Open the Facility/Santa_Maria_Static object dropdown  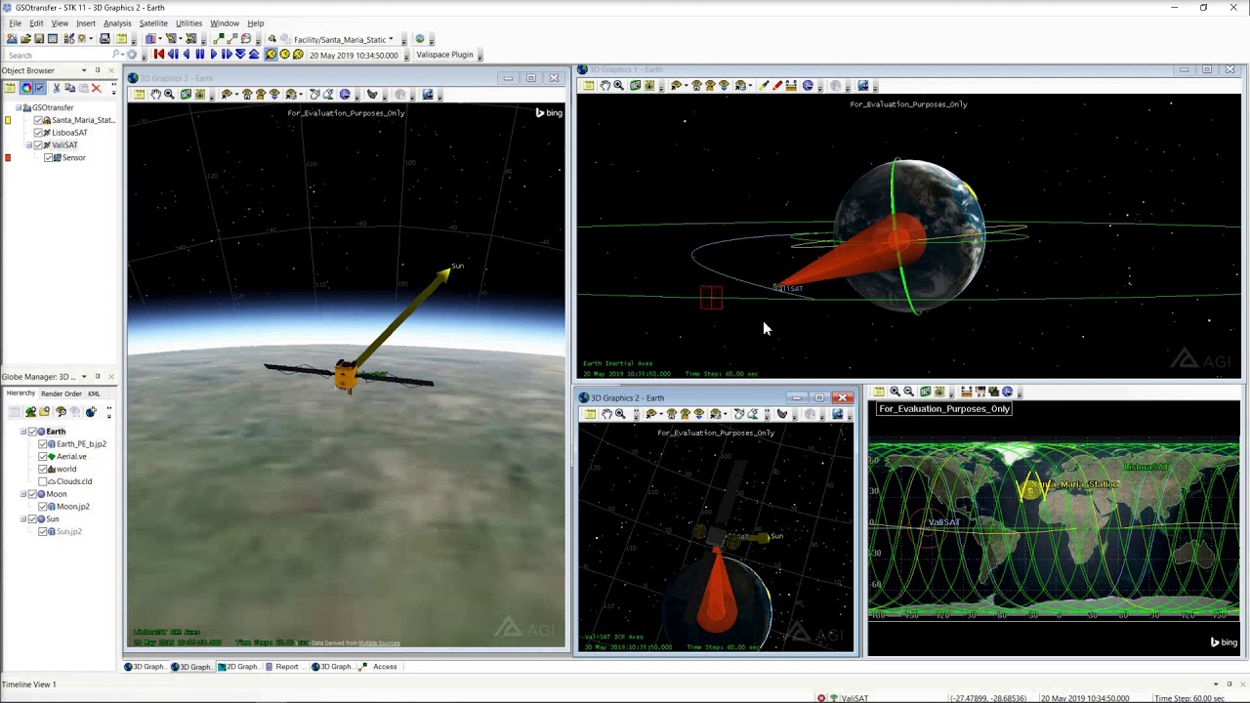[391, 39]
